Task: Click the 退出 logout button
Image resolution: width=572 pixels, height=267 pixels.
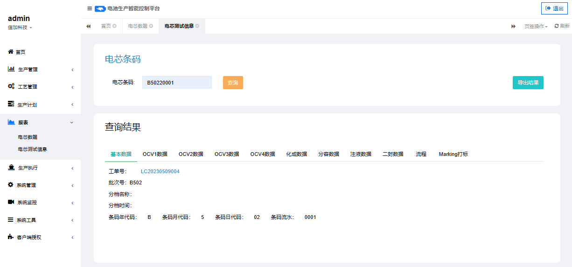Action: point(554,8)
